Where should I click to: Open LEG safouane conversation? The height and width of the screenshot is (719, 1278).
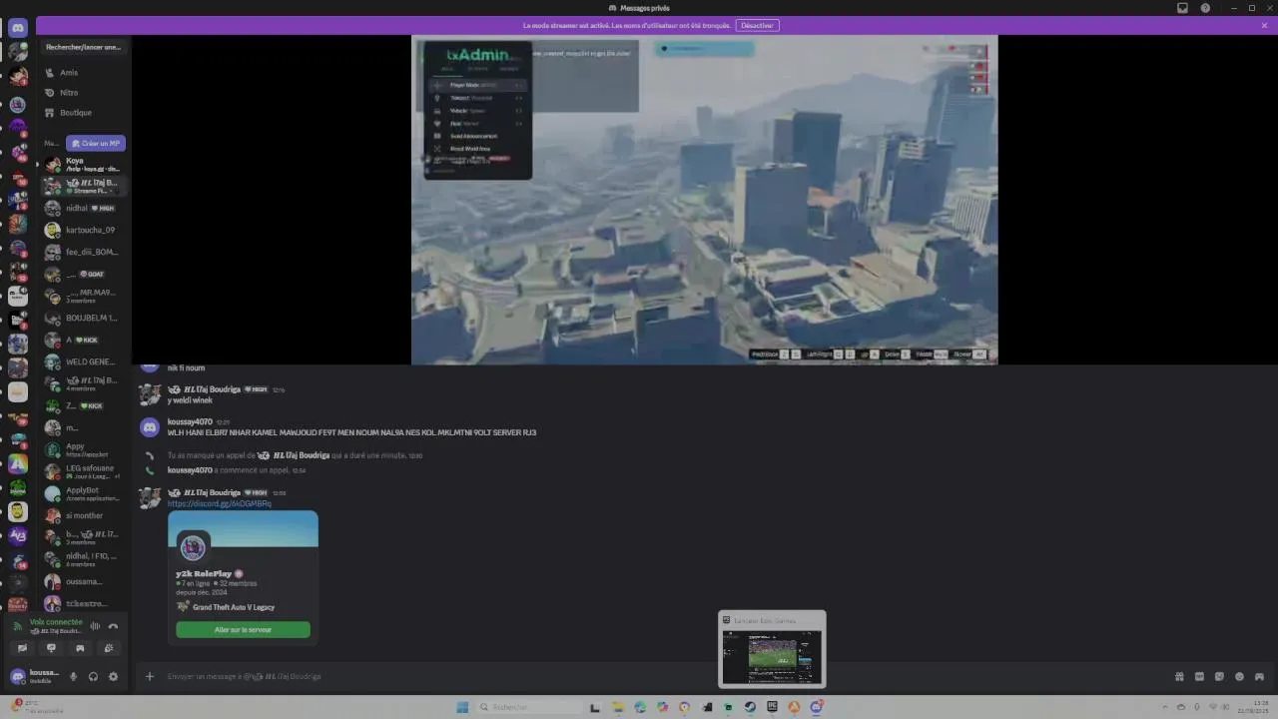coord(84,471)
